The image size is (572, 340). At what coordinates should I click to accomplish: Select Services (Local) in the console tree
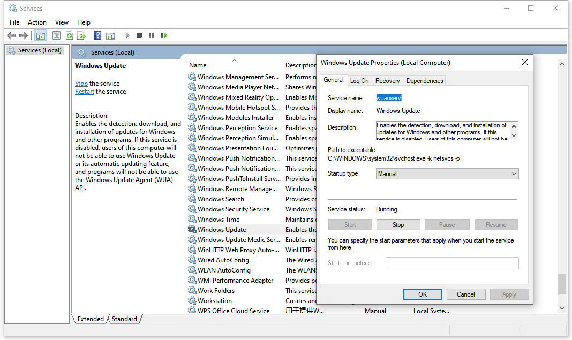coord(40,50)
